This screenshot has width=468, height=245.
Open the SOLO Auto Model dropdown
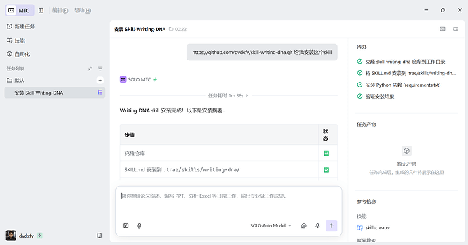pyautogui.click(x=271, y=225)
